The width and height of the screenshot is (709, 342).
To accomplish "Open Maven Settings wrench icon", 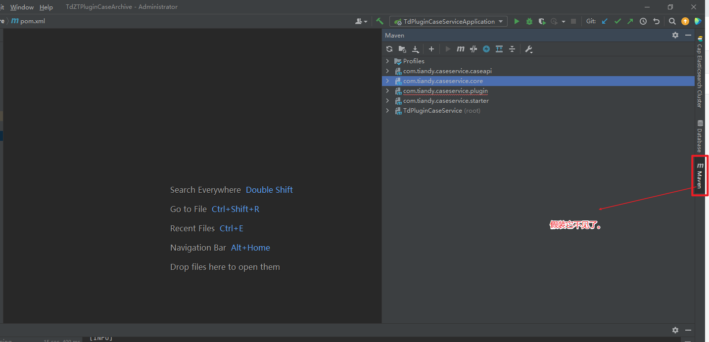I will pyautogui.click(x=528, y=49).
